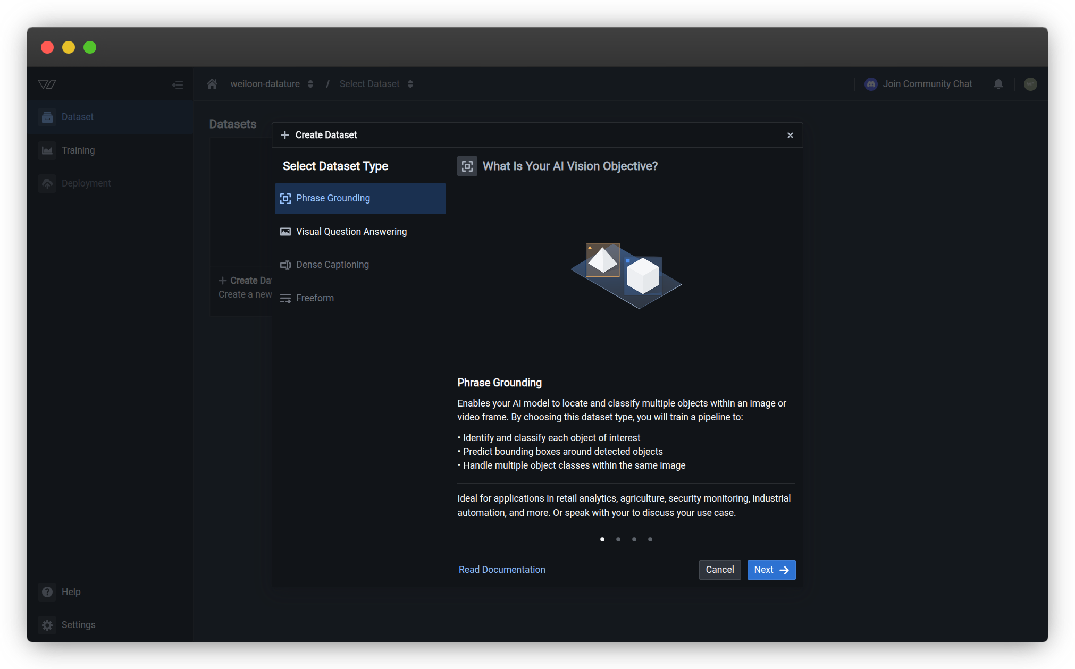Select Freeform dataset type
The width and height of the screenshot is (1075, 669).
point(314,298)
